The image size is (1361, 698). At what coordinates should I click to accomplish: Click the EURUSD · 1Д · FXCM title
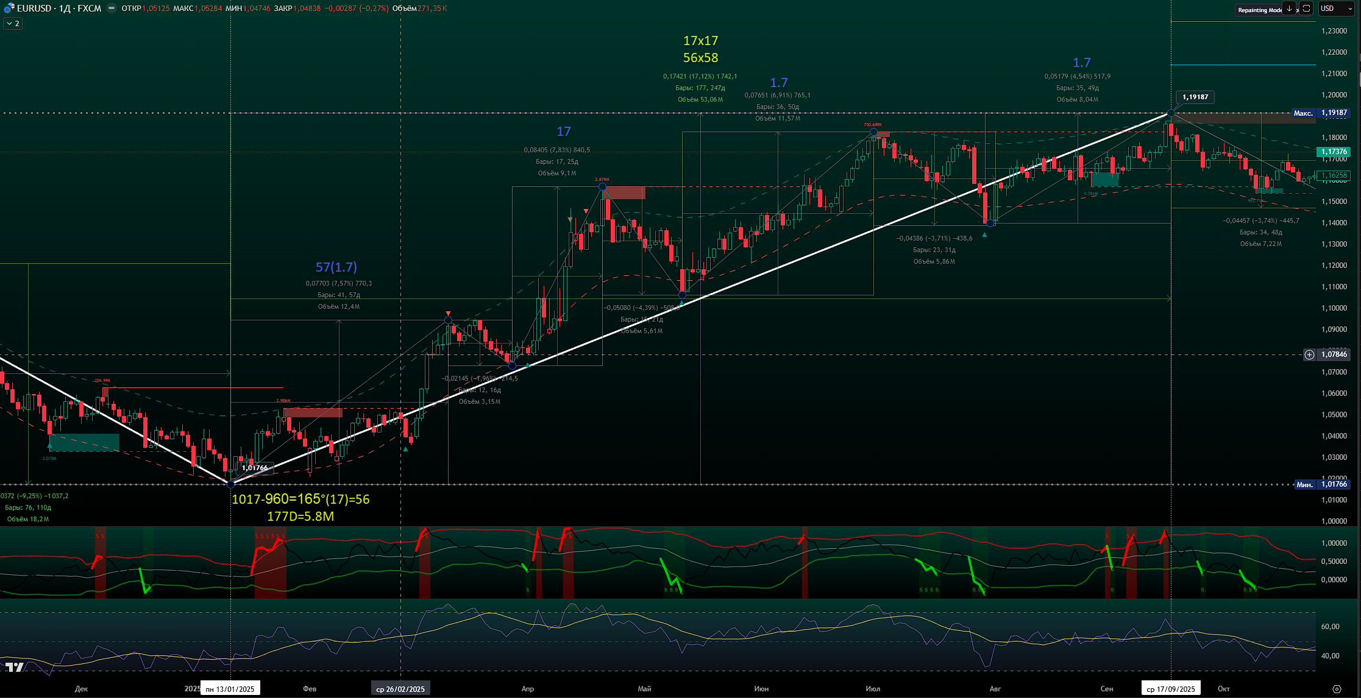coord(59,9)
